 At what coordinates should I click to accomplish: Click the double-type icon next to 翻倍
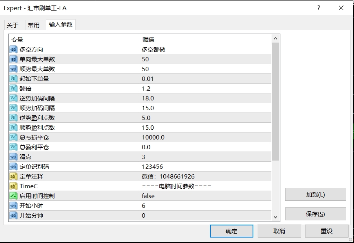point(13,89)
